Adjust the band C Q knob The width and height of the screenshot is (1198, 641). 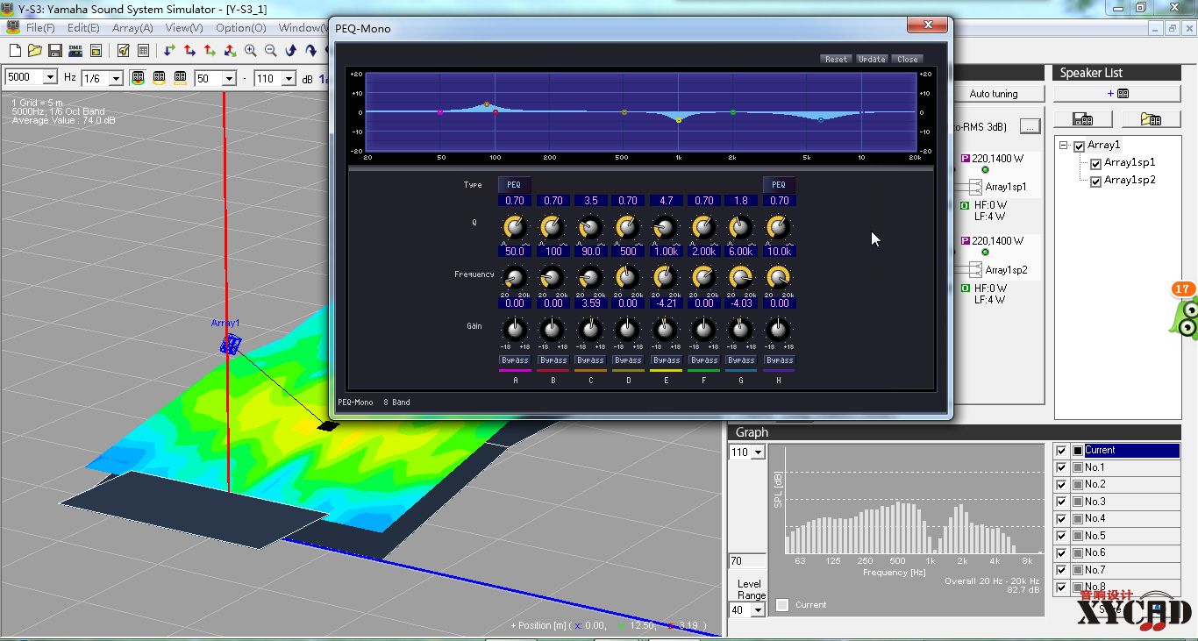pos(590,227)
